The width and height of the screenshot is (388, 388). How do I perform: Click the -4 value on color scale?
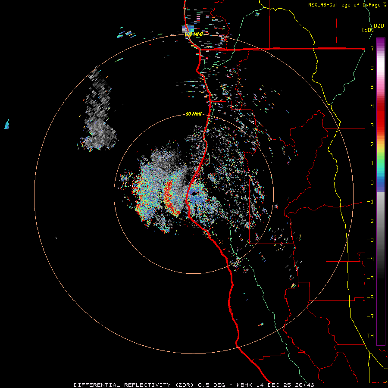(x=370, y=259)
